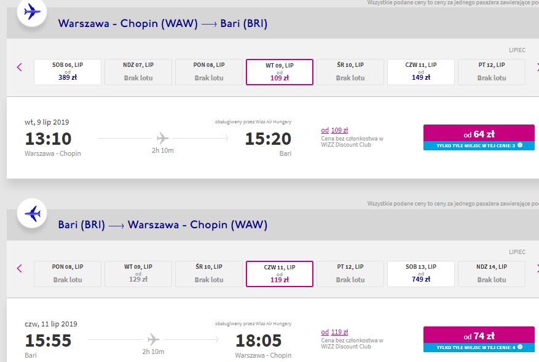
Task: Click the od 109 zł non-member price link
Action: (334, 130)
